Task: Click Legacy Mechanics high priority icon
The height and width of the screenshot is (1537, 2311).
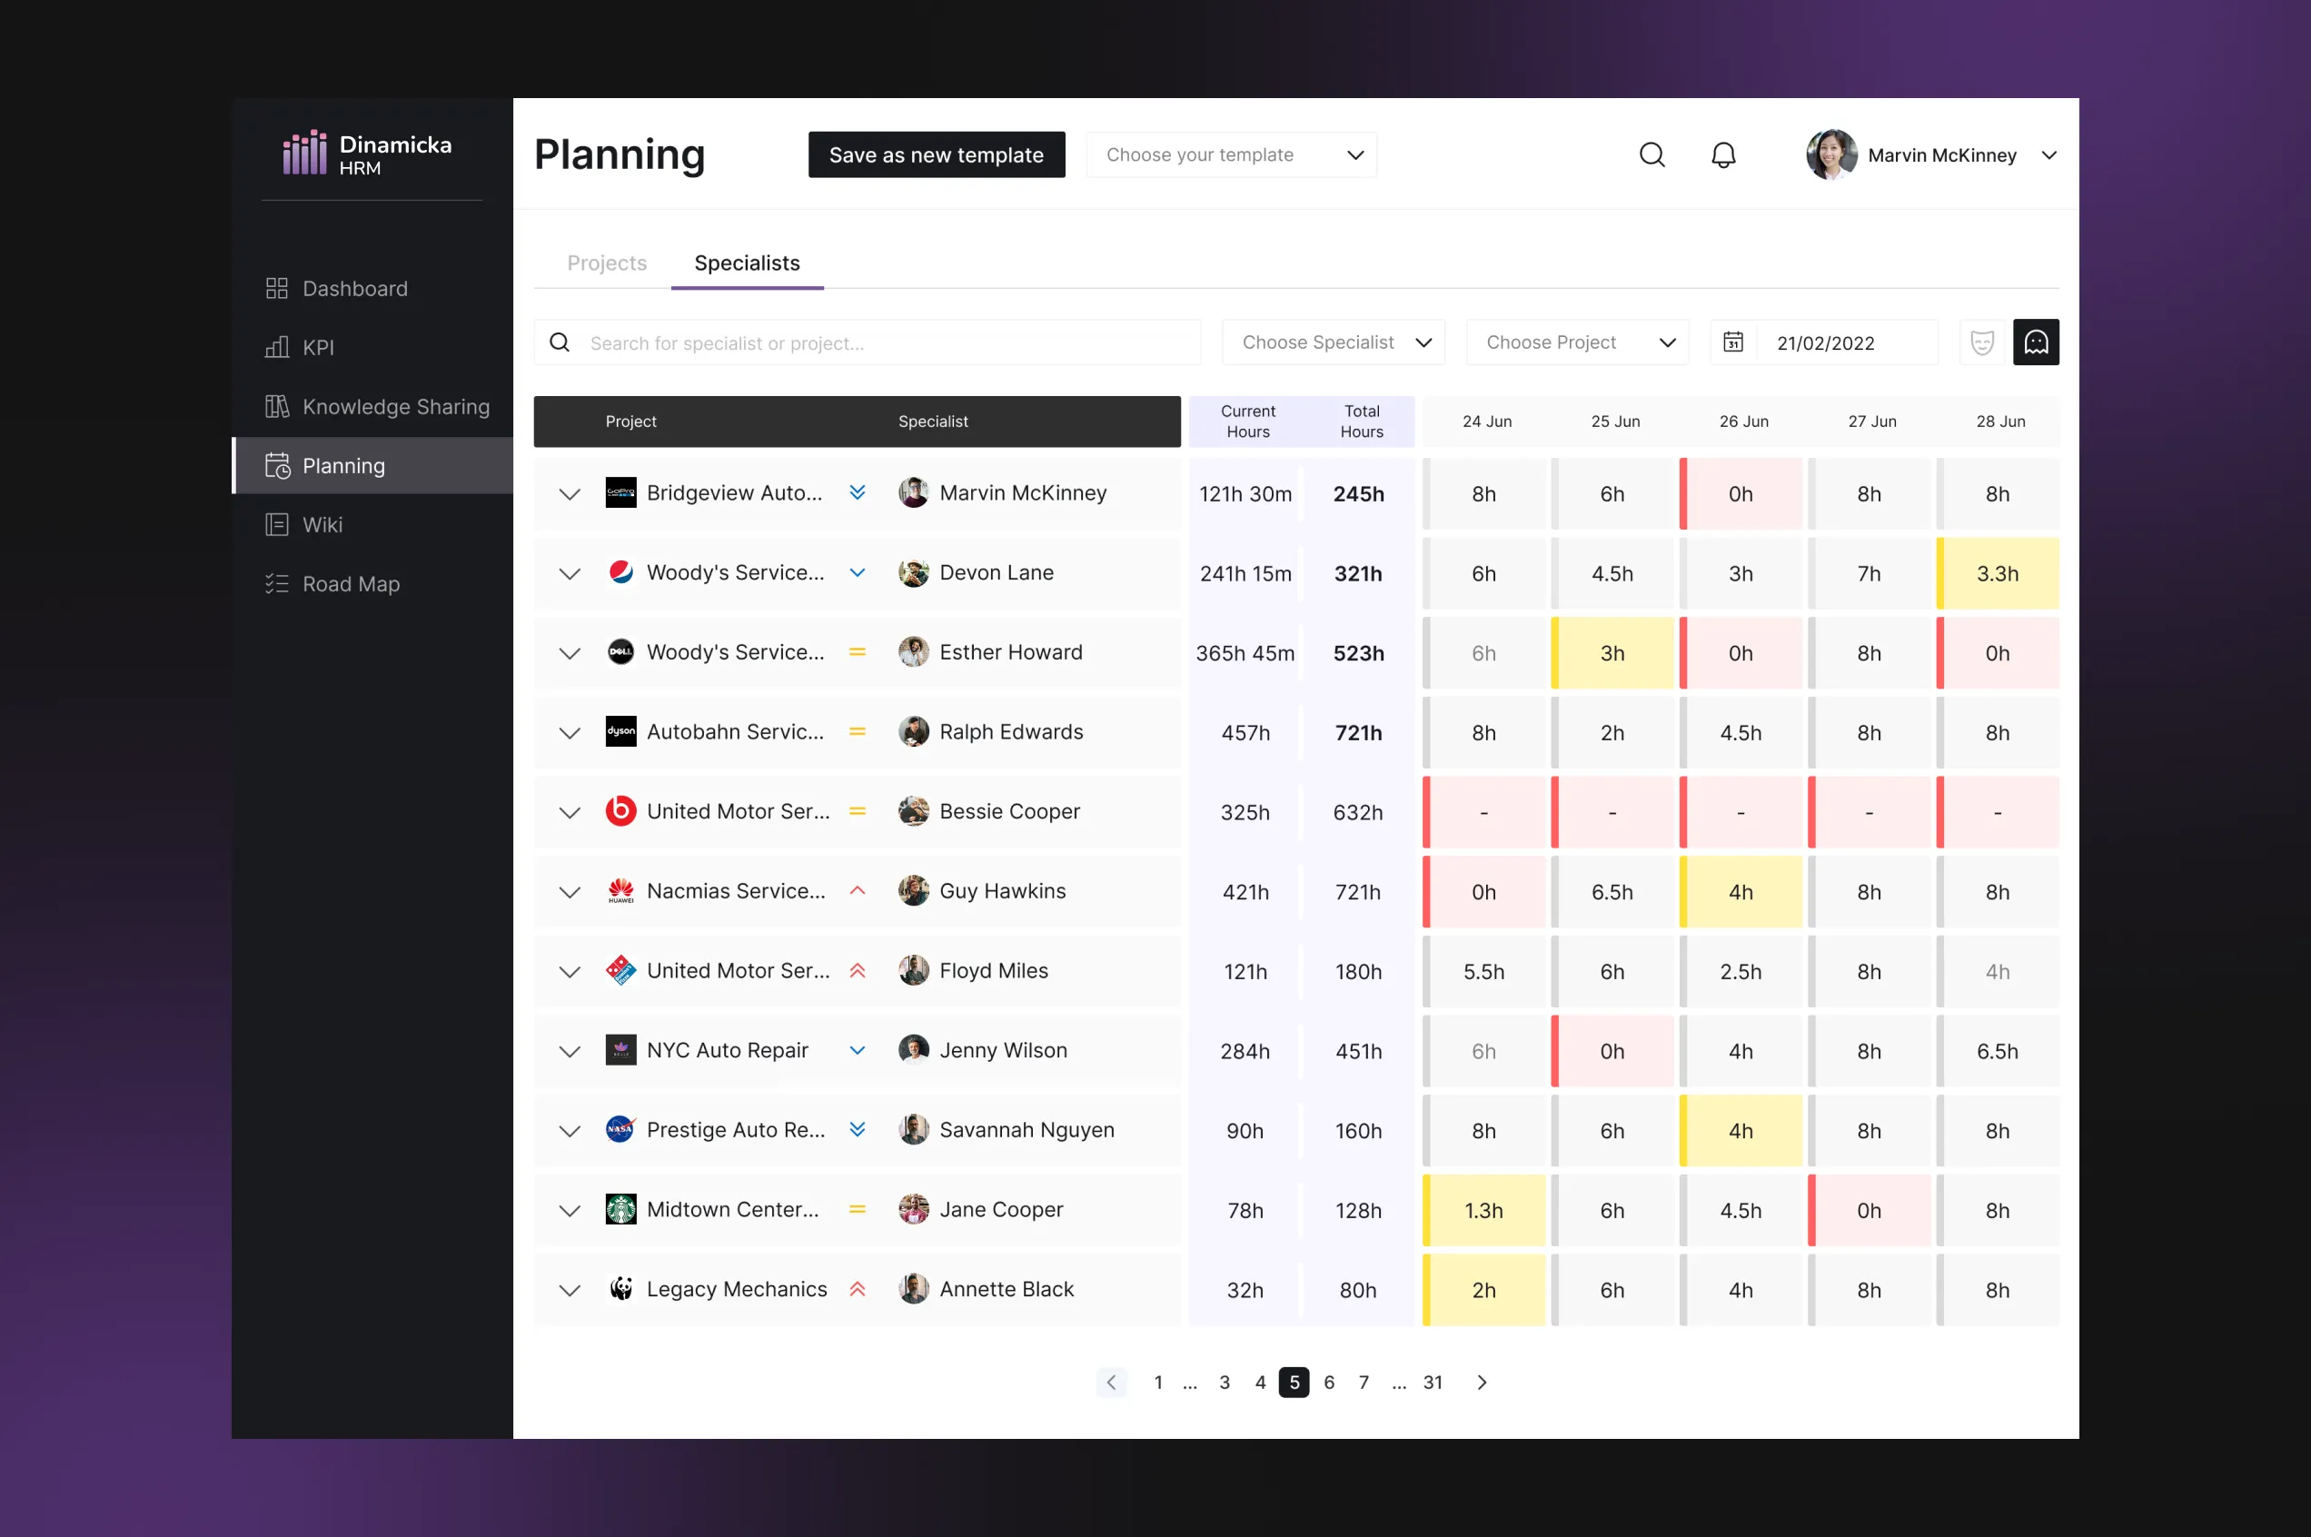Action: pos(857,1289)
